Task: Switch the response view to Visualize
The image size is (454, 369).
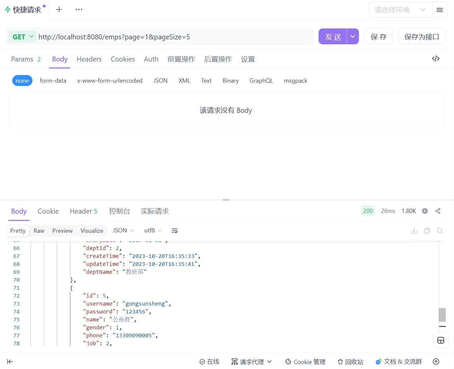Action: pos(92,231)
